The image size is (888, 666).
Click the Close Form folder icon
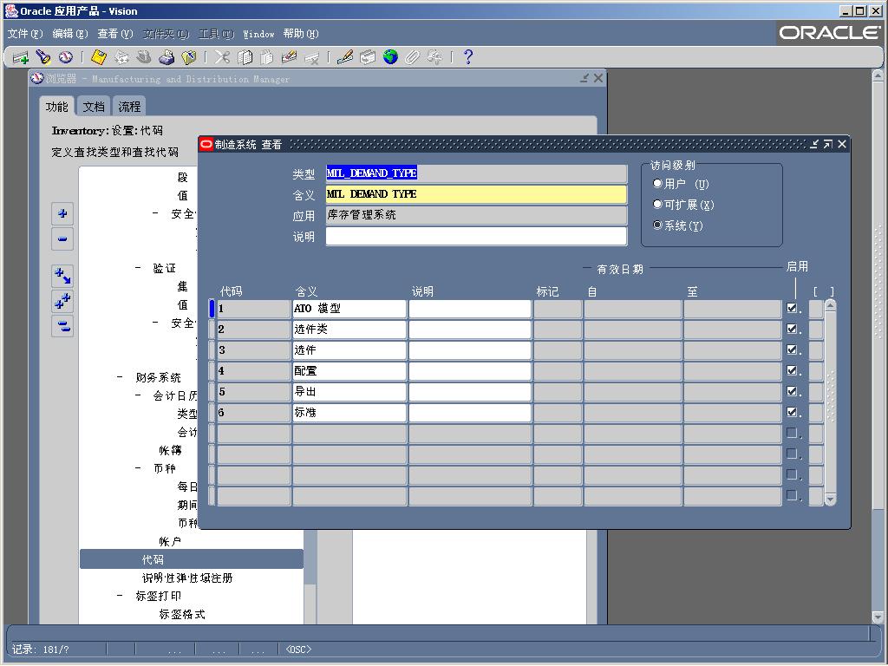(x=188, y=57)
